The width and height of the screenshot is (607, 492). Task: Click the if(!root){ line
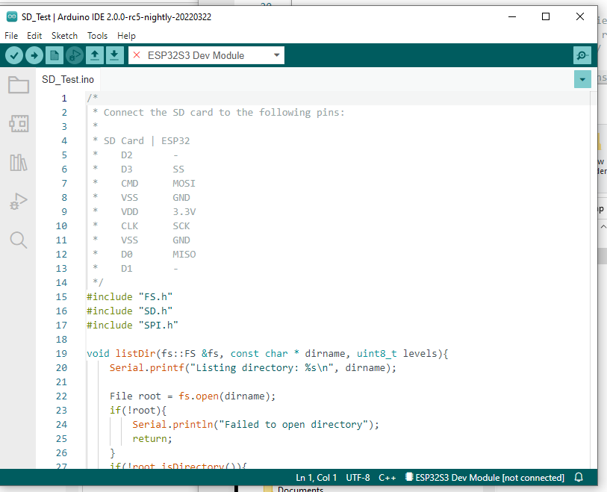[138, 411]
